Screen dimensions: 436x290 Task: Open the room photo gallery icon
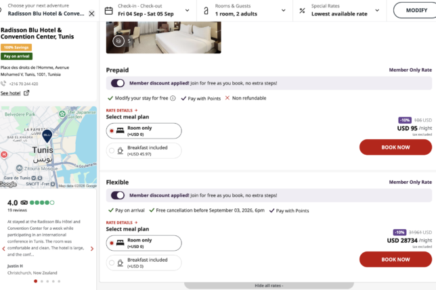tap(118, 41)
